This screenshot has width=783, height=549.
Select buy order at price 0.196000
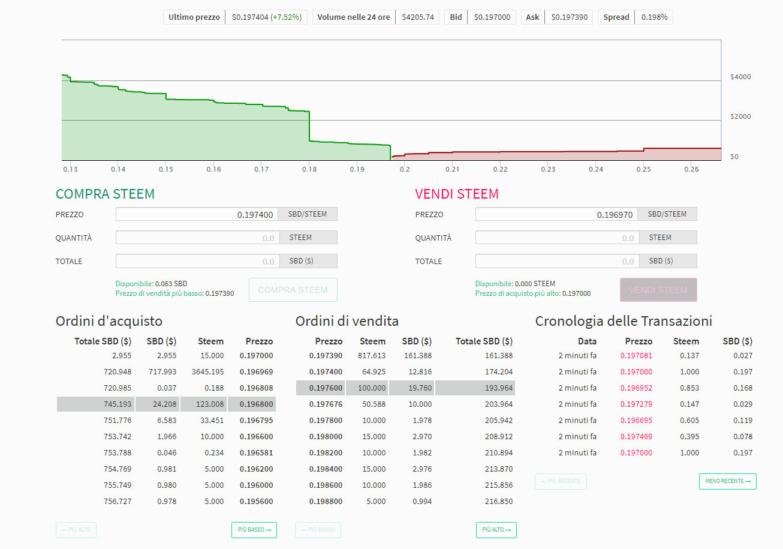166,485
